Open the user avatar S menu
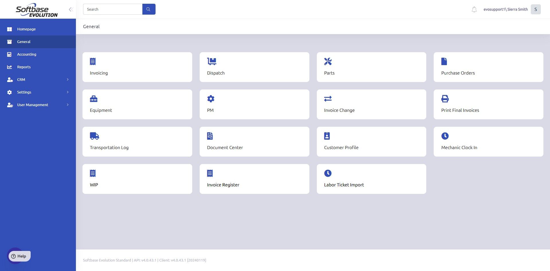This screenshot has height=271, width=550. point(535,9)
